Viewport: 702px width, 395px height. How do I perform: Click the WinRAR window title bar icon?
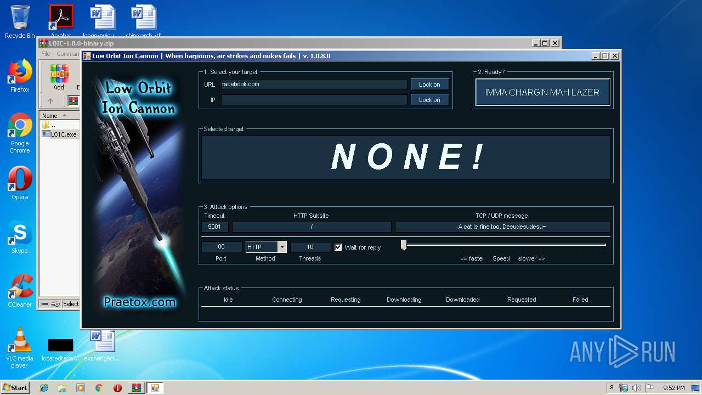click(x=43, y=43)
